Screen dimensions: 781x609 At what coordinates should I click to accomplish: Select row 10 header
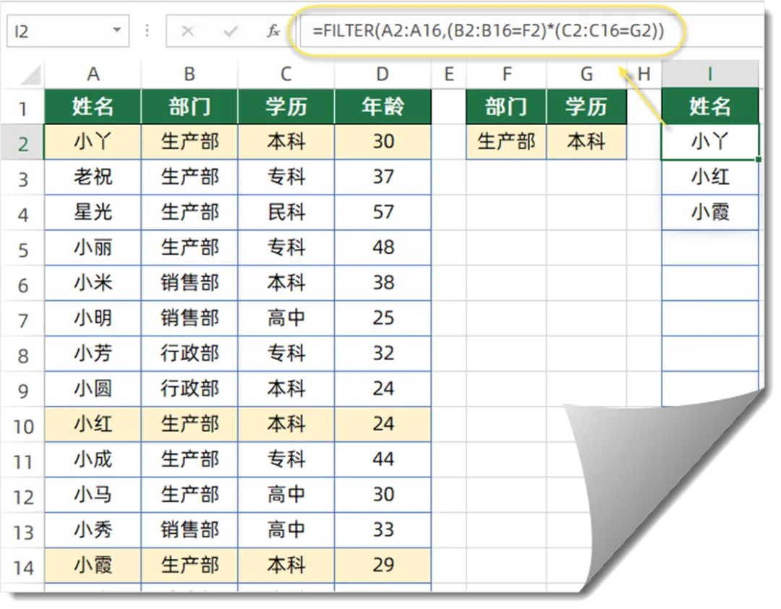tap(23, 425)
